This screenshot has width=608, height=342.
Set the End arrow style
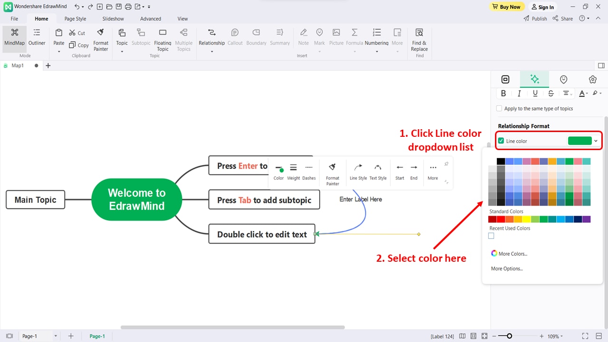pos(414,172)
